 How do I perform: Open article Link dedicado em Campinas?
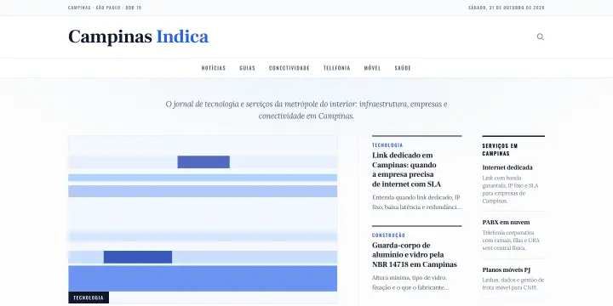point(407,169)
